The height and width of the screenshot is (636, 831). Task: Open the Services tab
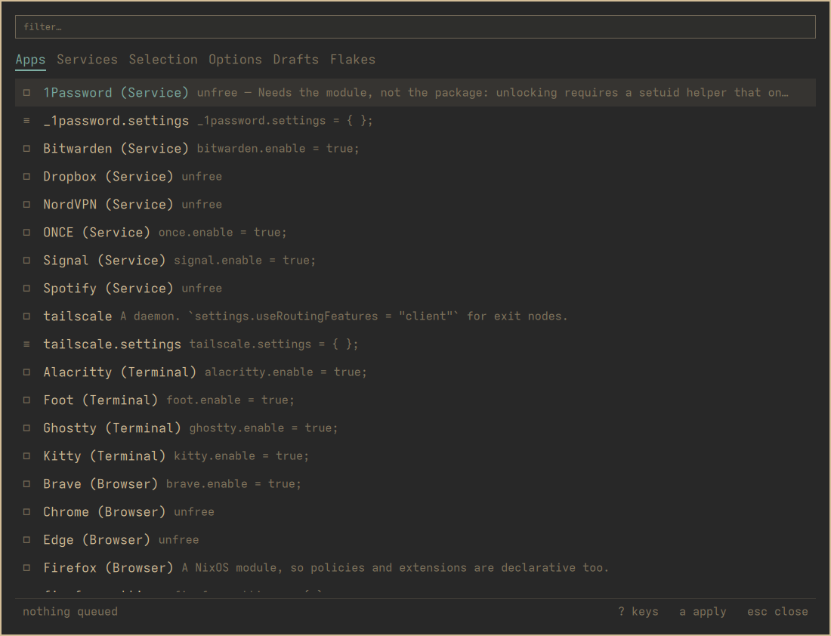[x=87, y=60]
